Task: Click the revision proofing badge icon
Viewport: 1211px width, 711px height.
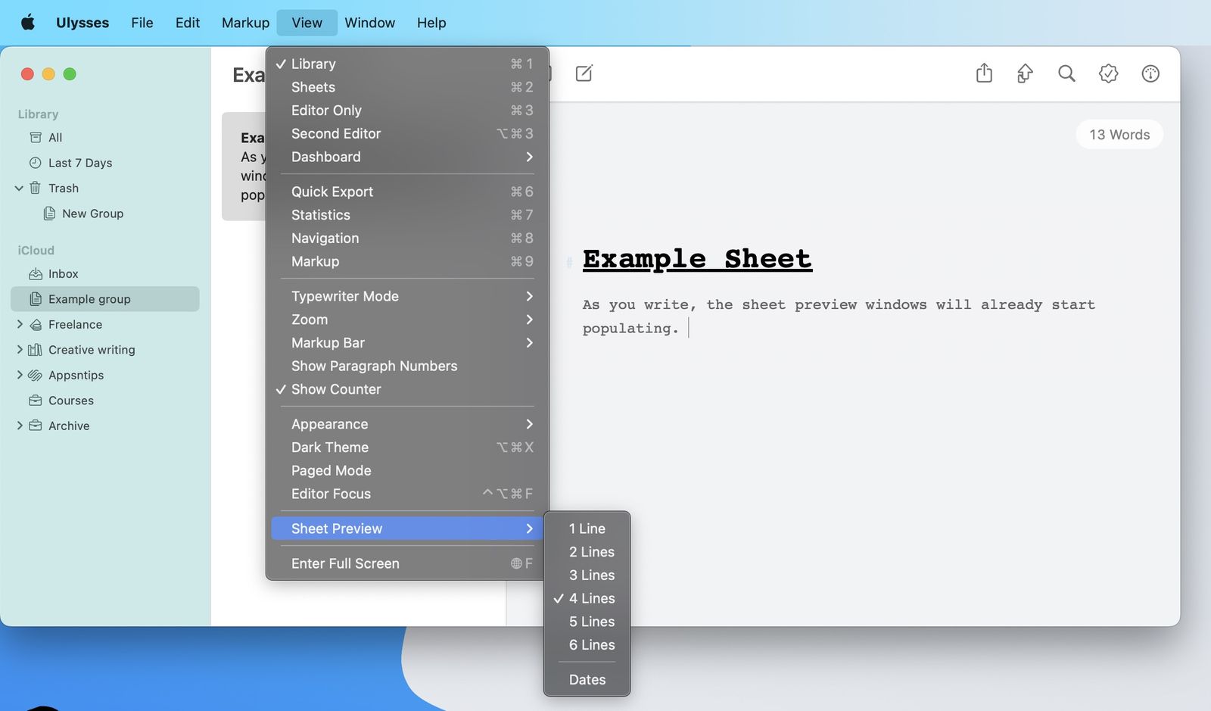Action: (1108, 73)
